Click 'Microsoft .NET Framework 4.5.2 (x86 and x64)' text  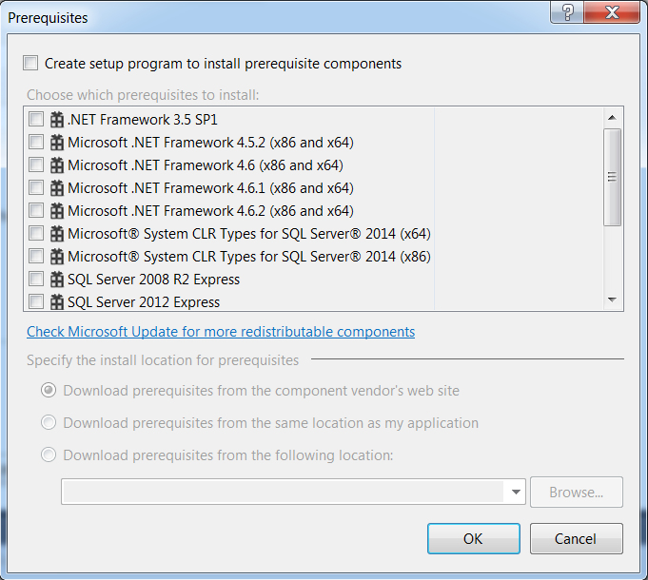(210, 143)
